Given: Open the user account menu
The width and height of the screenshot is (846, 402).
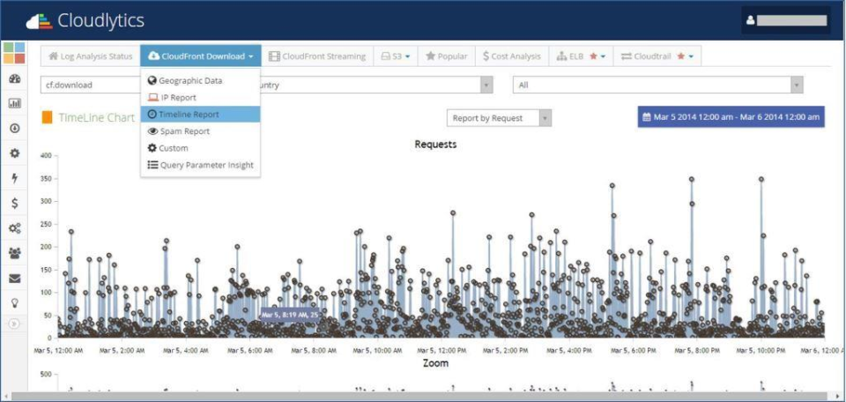Looking at the screenshot, I should coord(785,20).
